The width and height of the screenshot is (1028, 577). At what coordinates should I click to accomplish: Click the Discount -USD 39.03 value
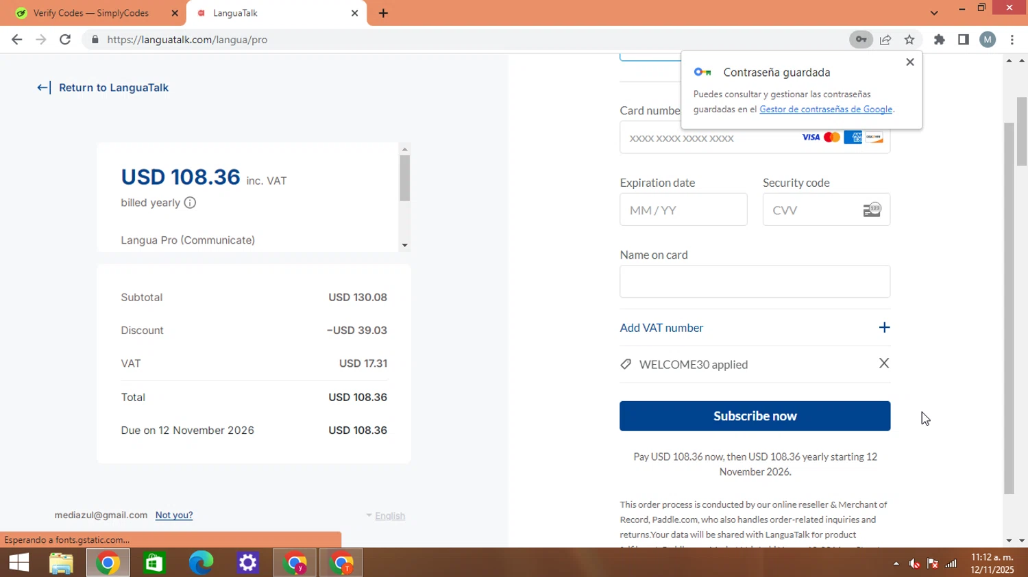tap(357, 330)
